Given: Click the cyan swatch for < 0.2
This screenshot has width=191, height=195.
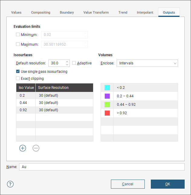Looking at the screenshot, I should (x=107, y=88).
